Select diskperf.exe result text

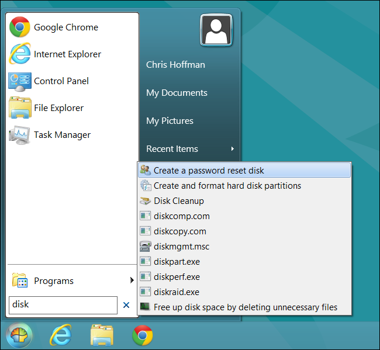click(177, 277)
